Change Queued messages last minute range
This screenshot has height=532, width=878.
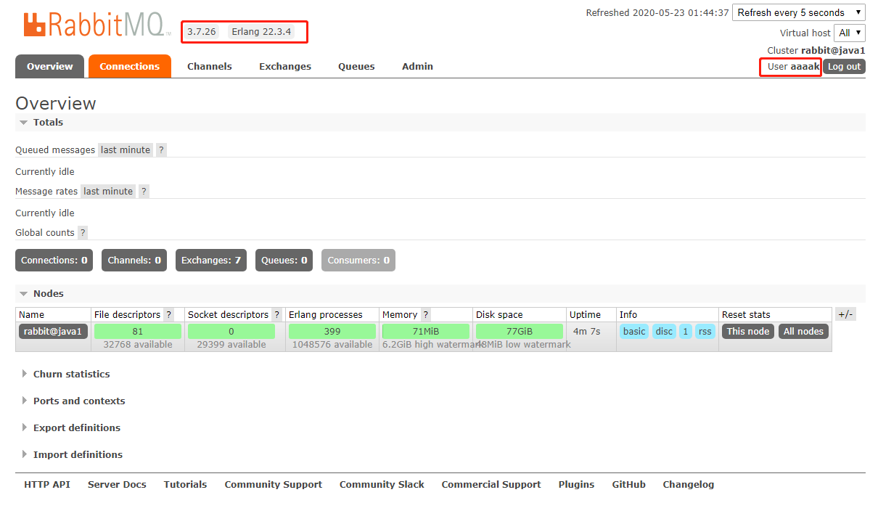tap(126, 150)
